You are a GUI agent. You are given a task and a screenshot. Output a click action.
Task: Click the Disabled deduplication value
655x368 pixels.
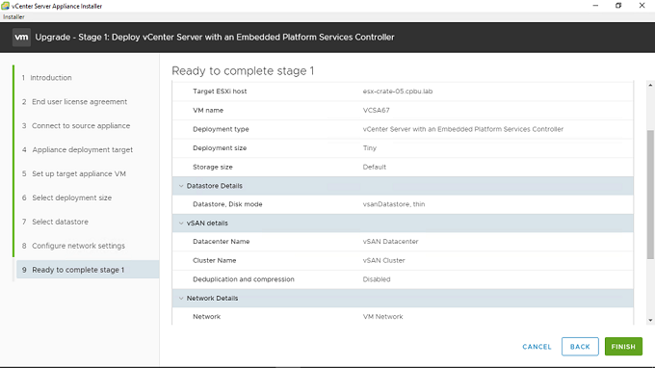click(x=377, y=279)
